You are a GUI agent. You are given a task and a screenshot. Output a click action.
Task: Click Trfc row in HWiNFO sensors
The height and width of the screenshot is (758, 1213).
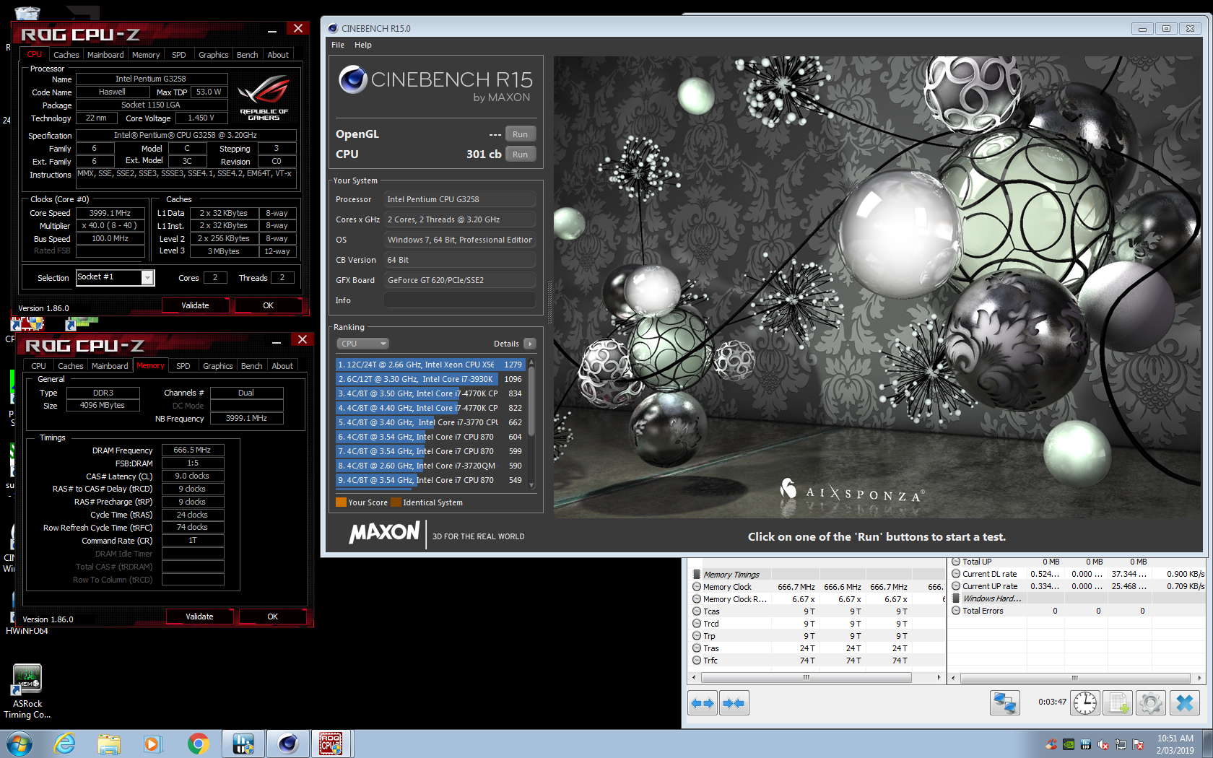pyautogui.click(x=817, y=661)
